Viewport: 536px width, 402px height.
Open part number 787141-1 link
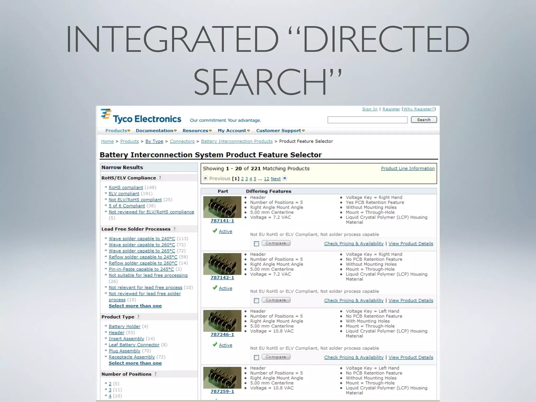tap(222, 221)
